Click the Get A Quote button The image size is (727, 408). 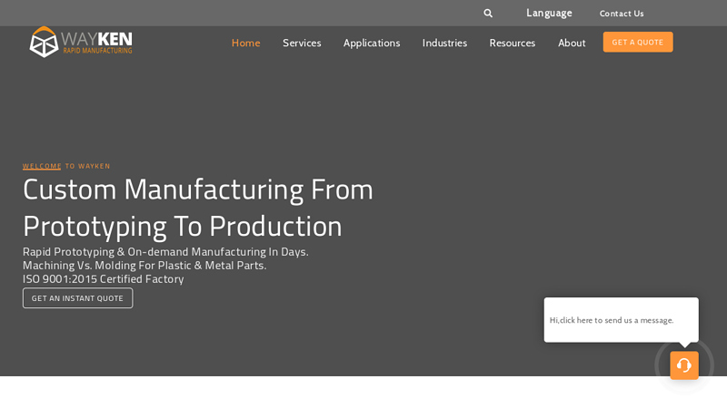638,42
